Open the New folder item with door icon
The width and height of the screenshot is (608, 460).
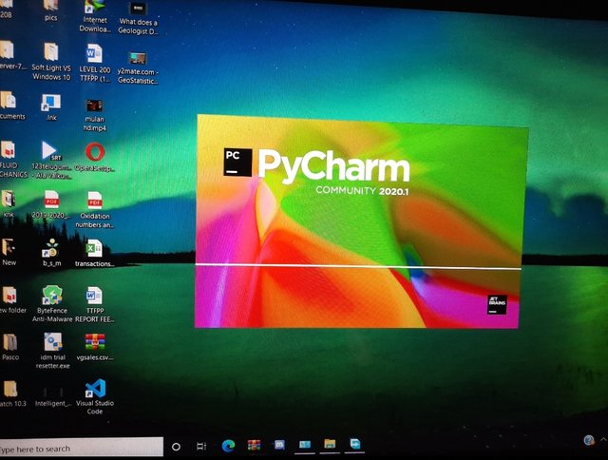point(9,252)
